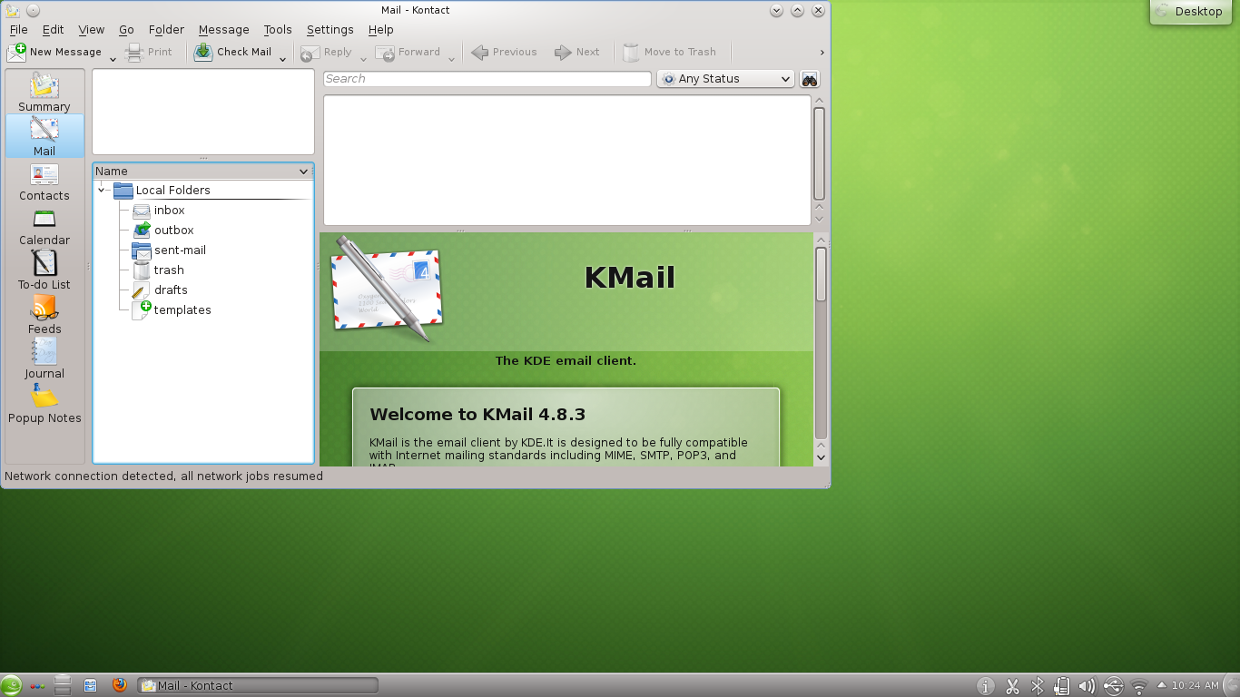1240x697 pixels.
Task: Open volume control tray icon
Action: [1087, 686]
